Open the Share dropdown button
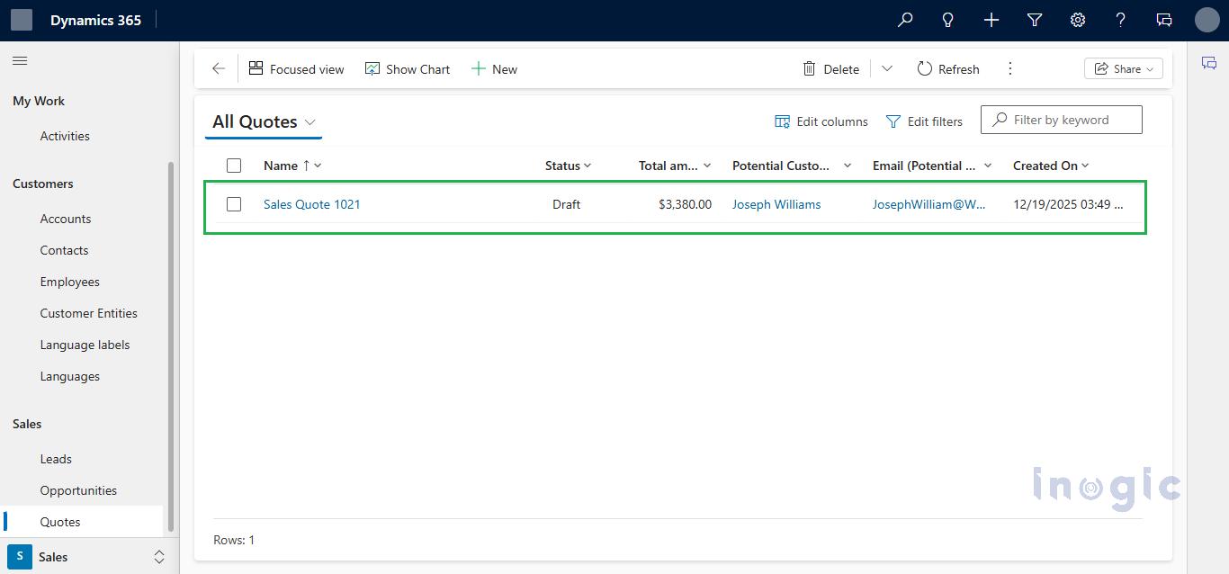This screenshot has width=1229, height=574. (1124, 69)
